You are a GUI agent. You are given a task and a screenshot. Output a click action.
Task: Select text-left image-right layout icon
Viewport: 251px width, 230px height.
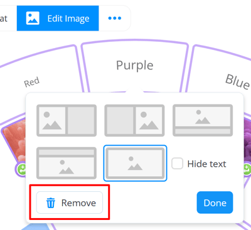[x=134, y=121]
